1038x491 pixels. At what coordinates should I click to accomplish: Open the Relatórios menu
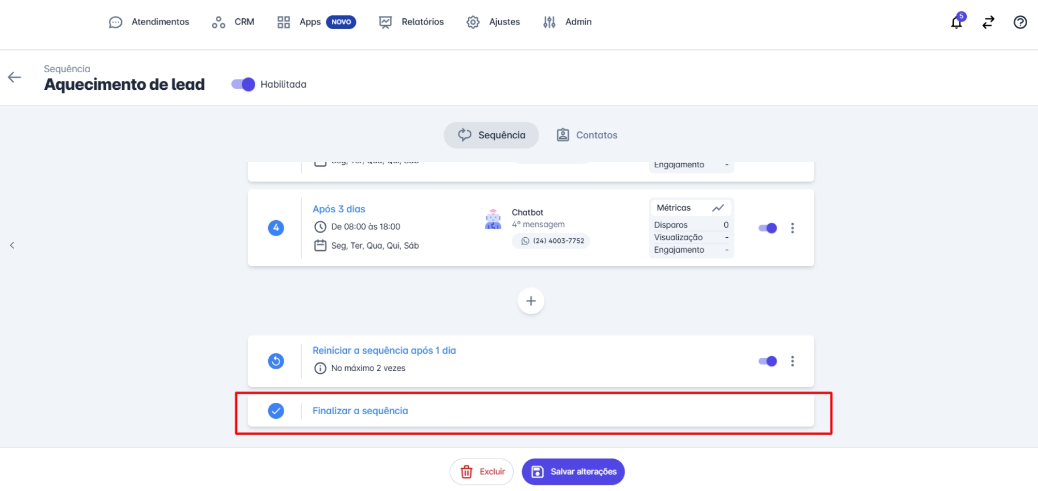point(412,22)
